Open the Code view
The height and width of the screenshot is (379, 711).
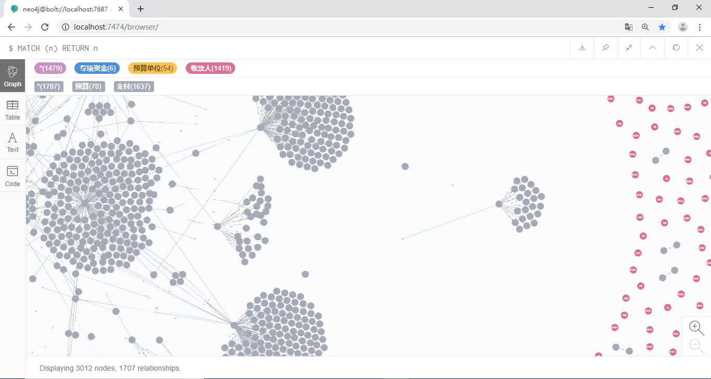(12, 176)
